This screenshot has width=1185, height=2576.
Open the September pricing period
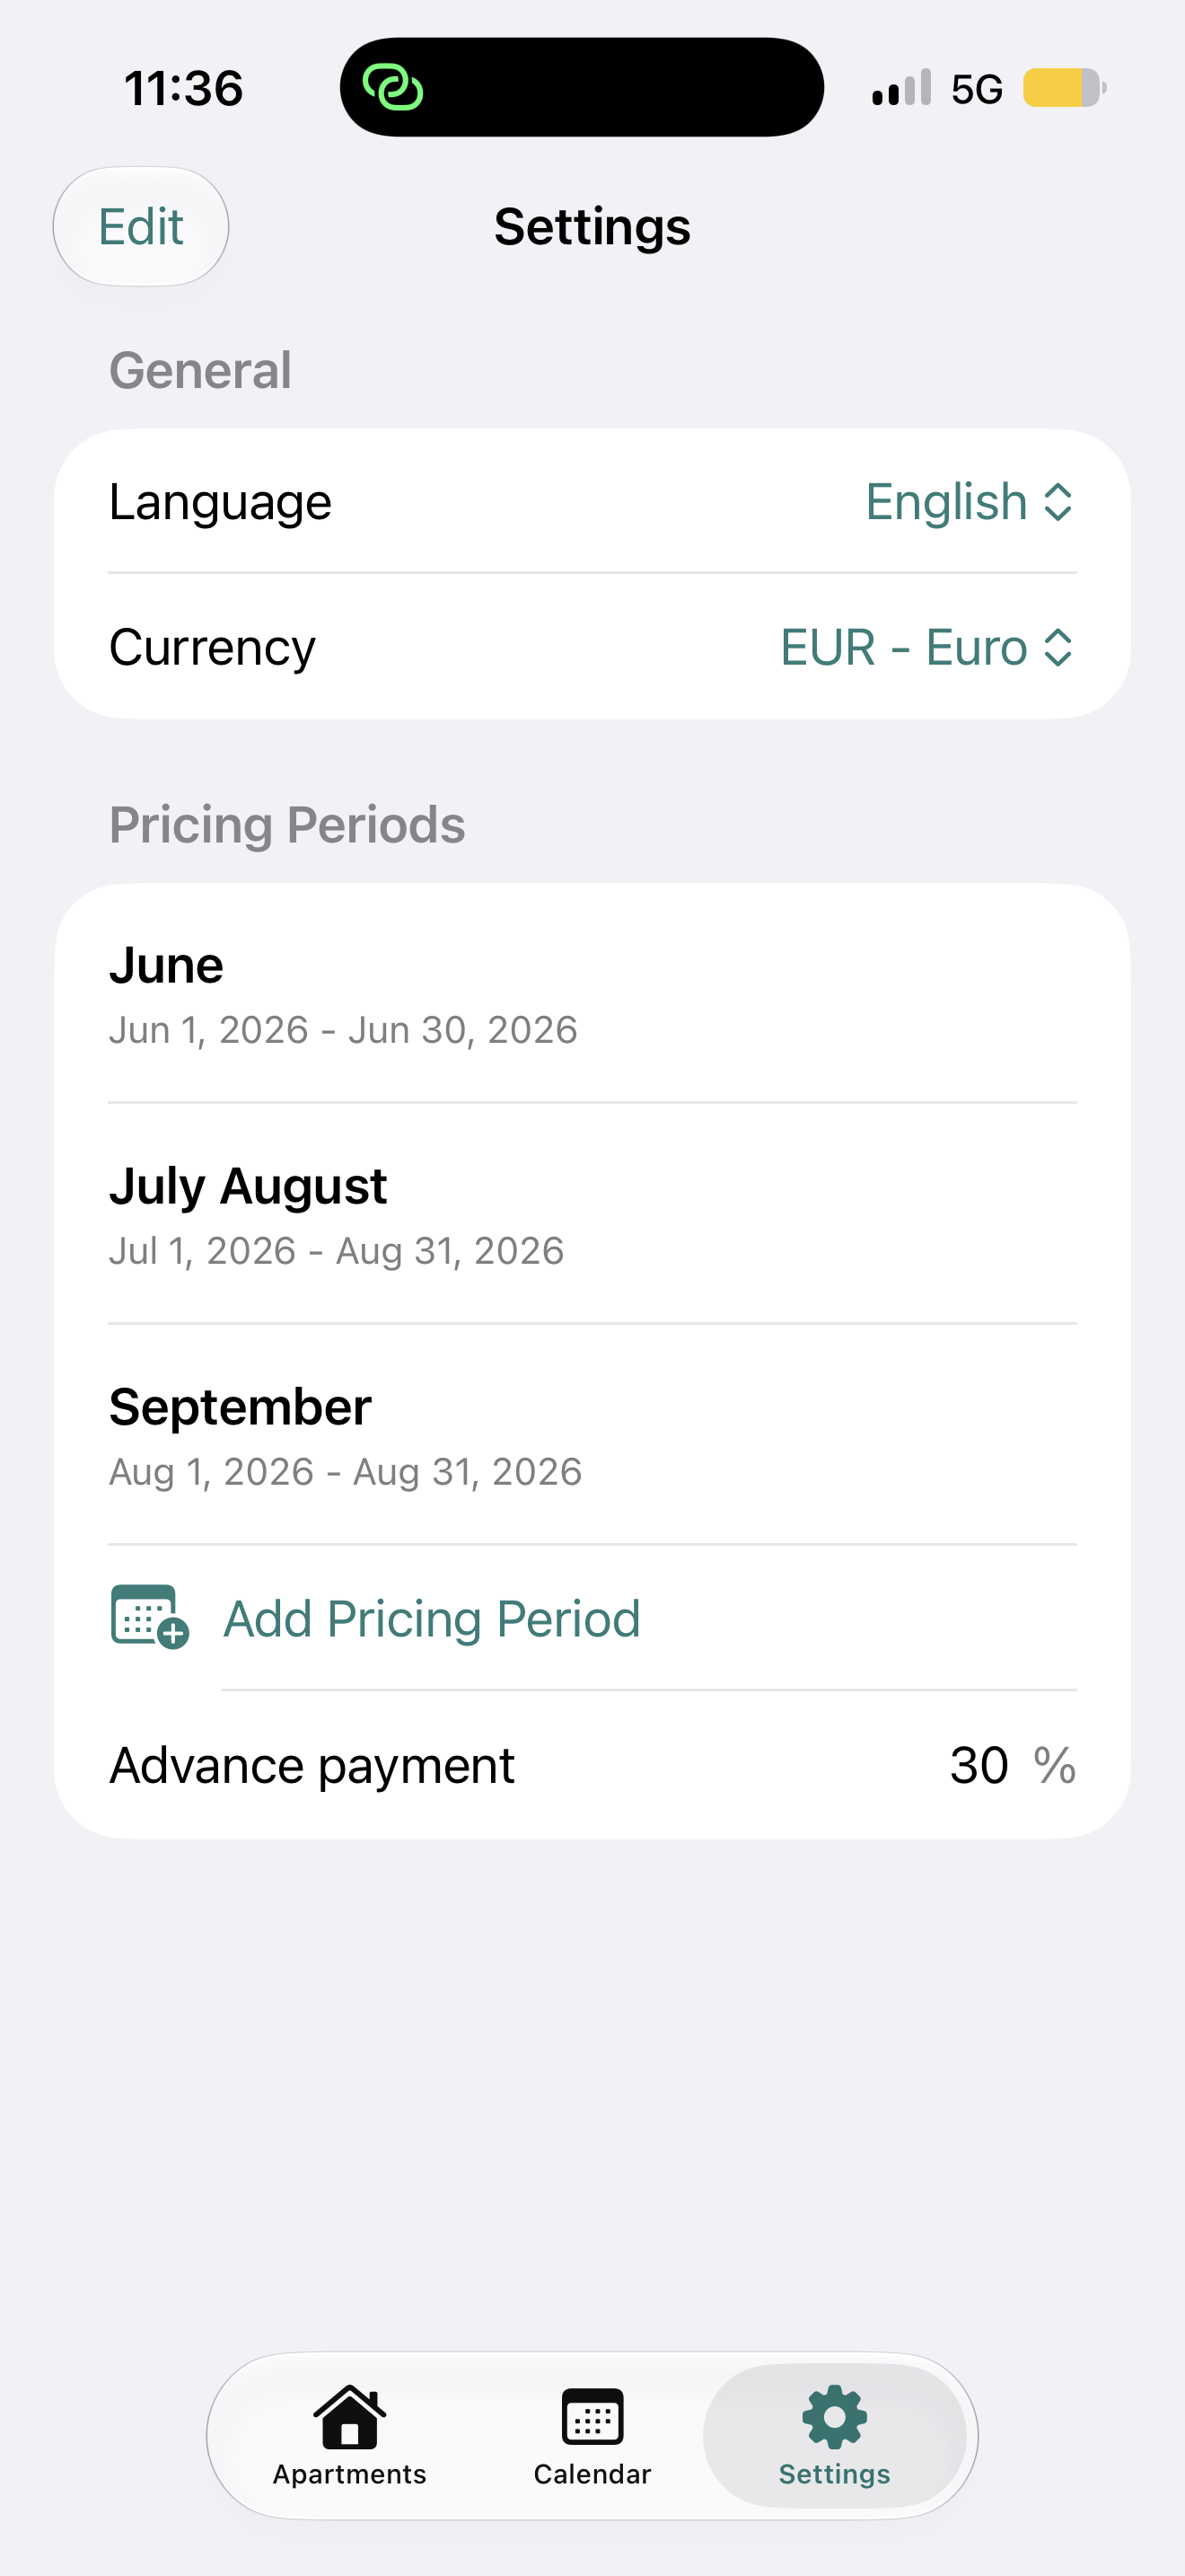tap(592, 1435)
